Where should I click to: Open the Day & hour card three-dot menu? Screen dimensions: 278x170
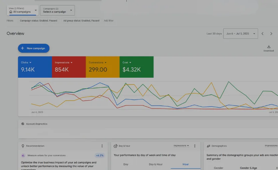(195, 146)
